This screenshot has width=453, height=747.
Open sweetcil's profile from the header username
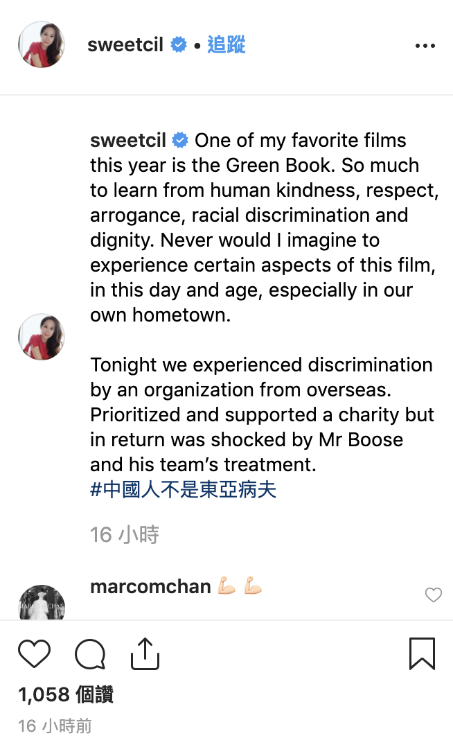tap(125, 45)
